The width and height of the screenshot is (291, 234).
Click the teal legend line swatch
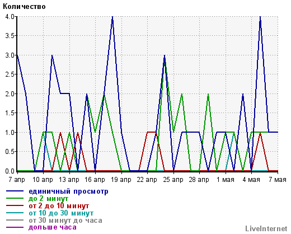coord(15,213)
